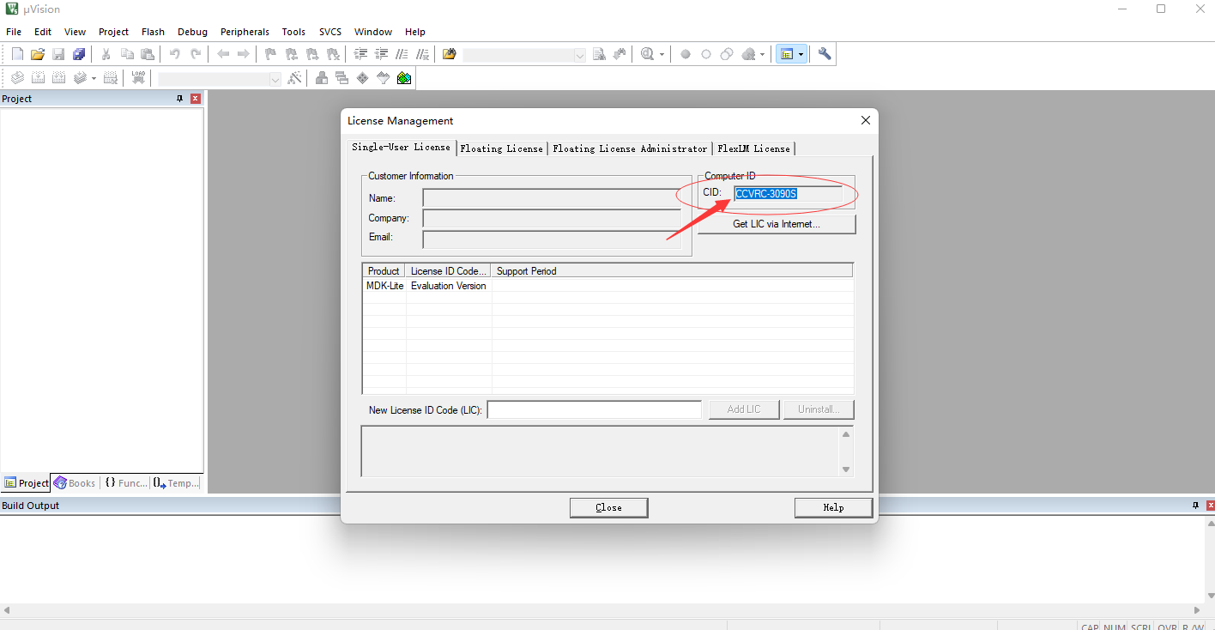Click Get LIC via Internet button

click(777, 224)
